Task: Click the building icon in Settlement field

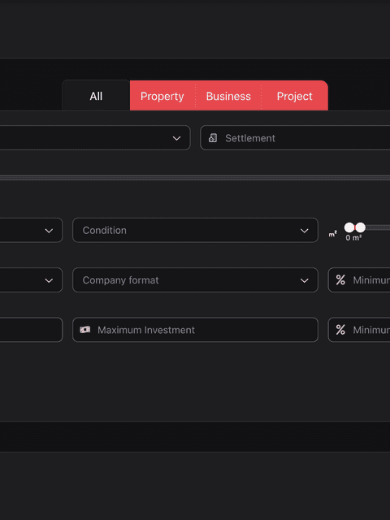Action: [x=213, y=138]
